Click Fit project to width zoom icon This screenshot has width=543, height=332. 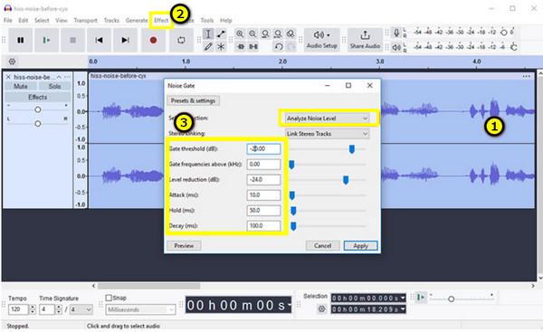pos(278,34)
